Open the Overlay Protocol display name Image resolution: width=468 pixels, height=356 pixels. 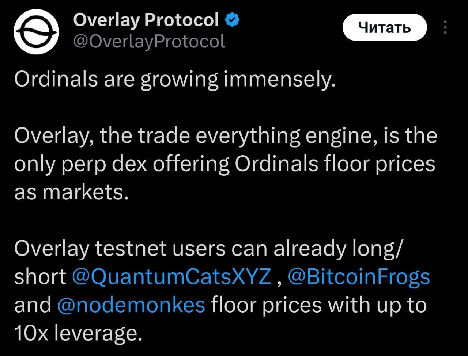click(146, 20)
